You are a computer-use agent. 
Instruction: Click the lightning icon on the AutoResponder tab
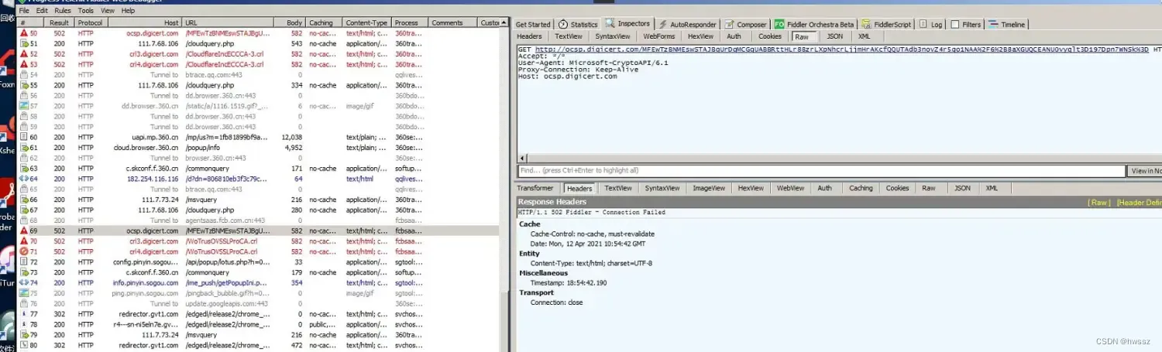(663, 25)
